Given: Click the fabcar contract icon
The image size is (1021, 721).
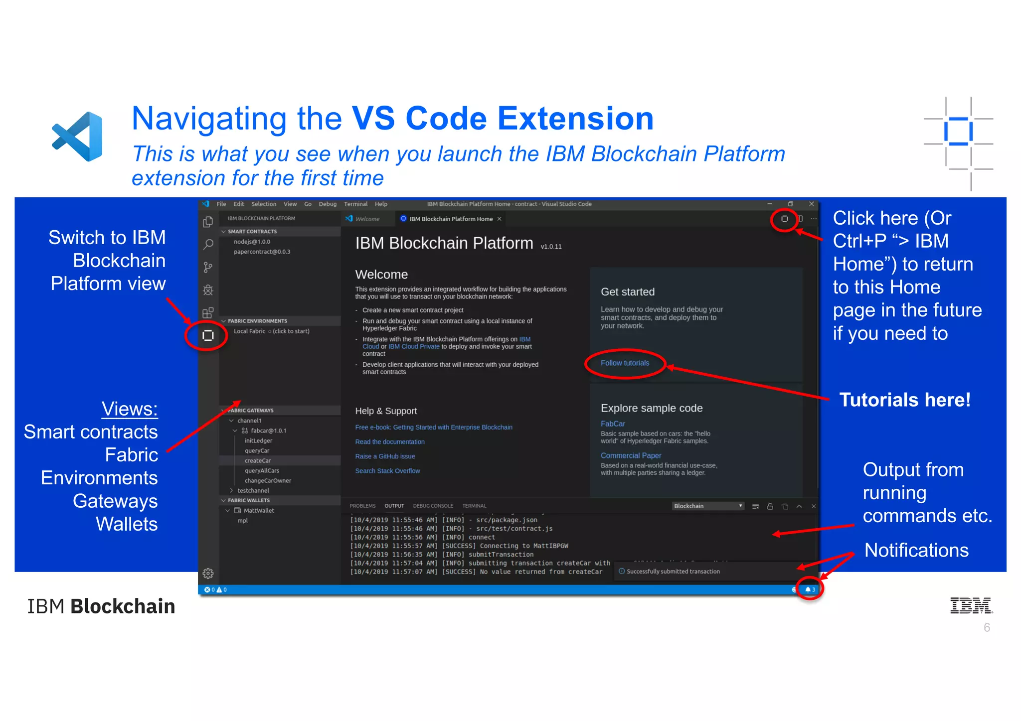Looking at the screenshot, I should coord(245,431).
